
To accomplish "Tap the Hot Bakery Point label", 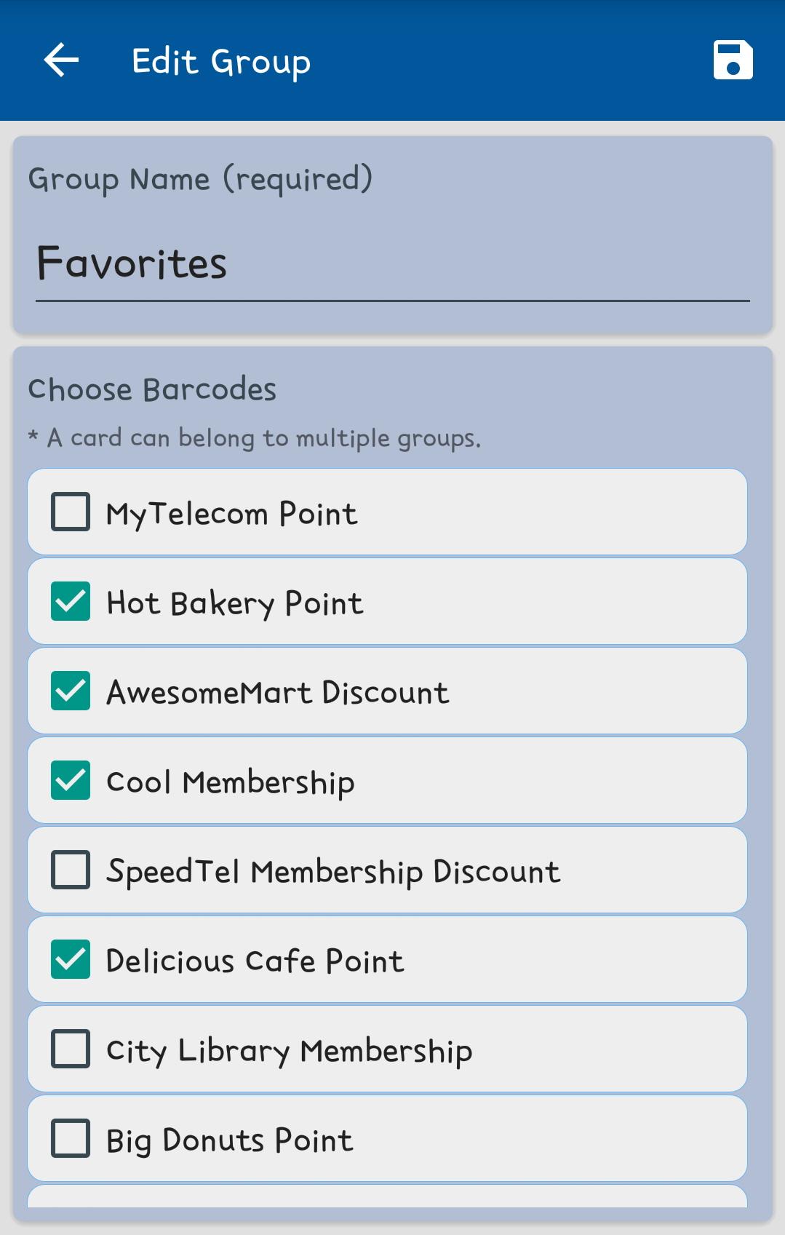I will 234,603.
